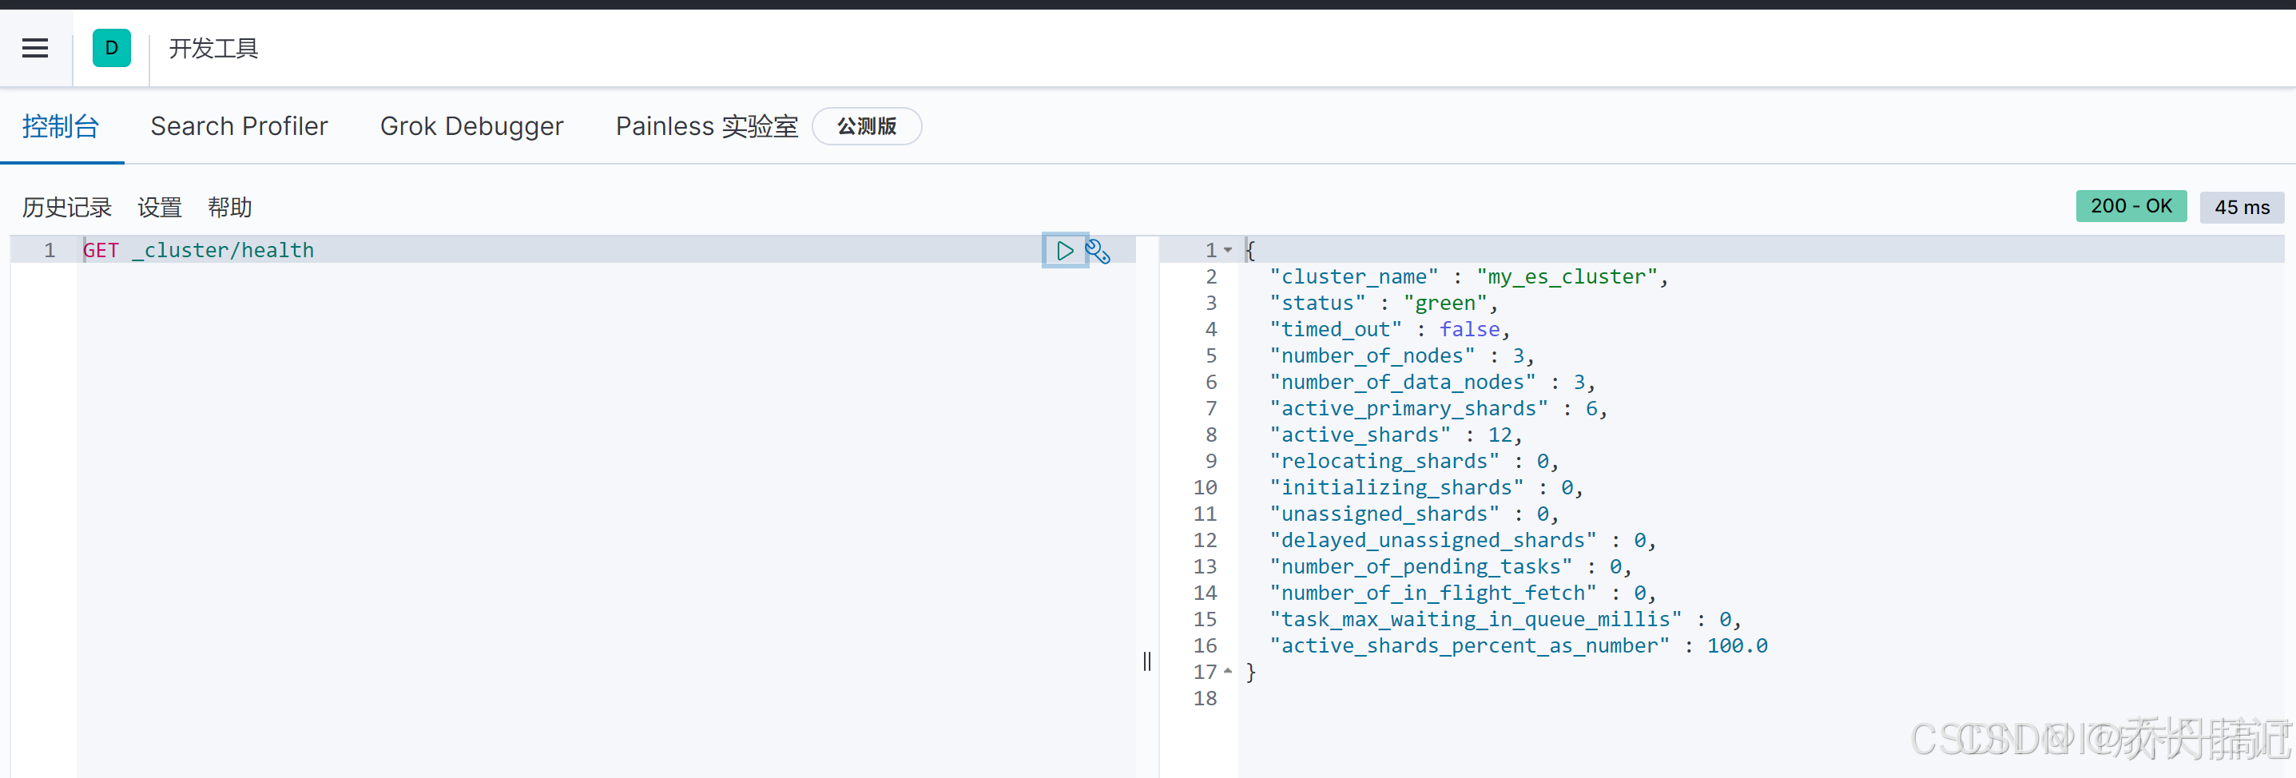Image resolution: width=2296 pixels, height=778 pixels.
Task: Click the pane resize handle between editors
Action: pos(1147,661)
